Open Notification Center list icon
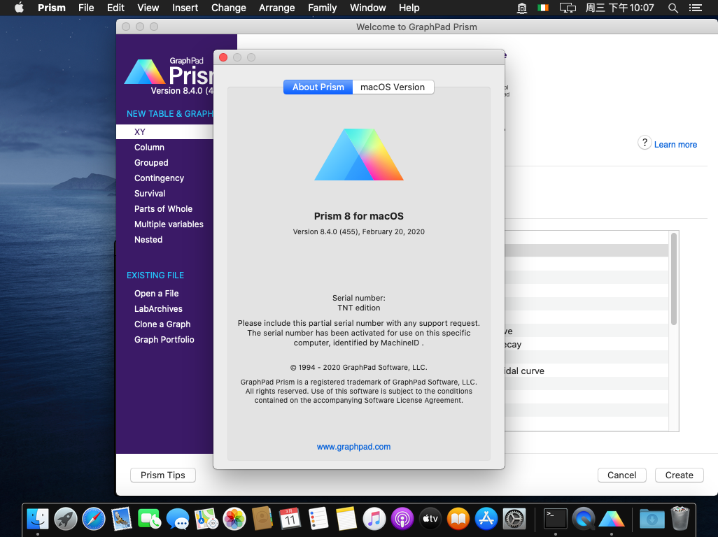The width and height of the screenshot is (718, 537). coord(696,8)
